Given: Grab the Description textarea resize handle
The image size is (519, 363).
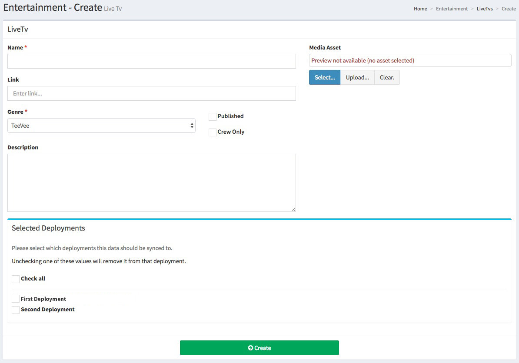Looking at the screenshot, I should (293, 209).
